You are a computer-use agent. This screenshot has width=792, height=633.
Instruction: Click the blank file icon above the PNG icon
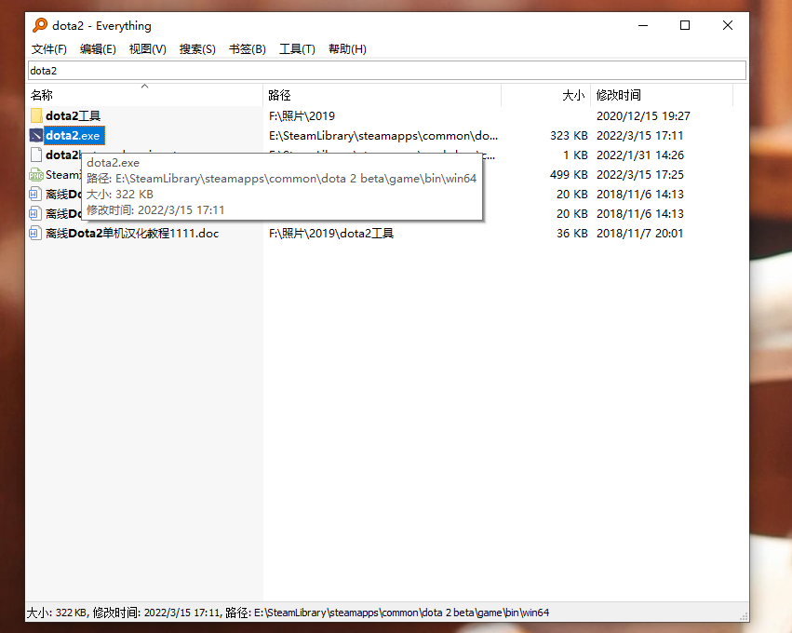pos(36,155)
